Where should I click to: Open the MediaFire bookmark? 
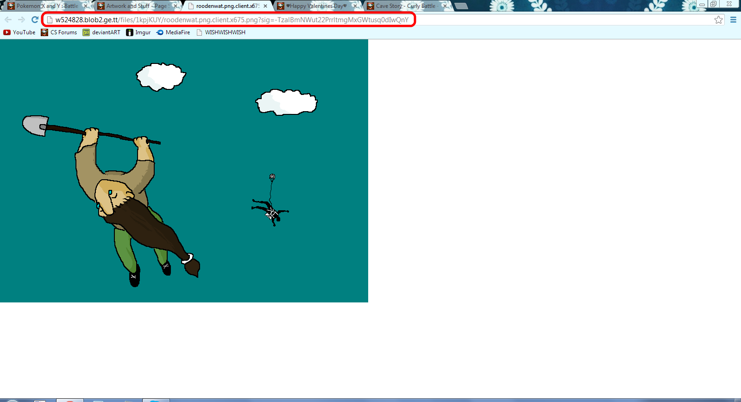point(173,32)
